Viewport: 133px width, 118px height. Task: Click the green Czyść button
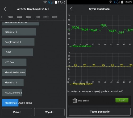[x=122, y=100]
